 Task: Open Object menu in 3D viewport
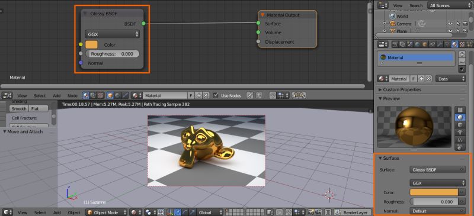74,212
